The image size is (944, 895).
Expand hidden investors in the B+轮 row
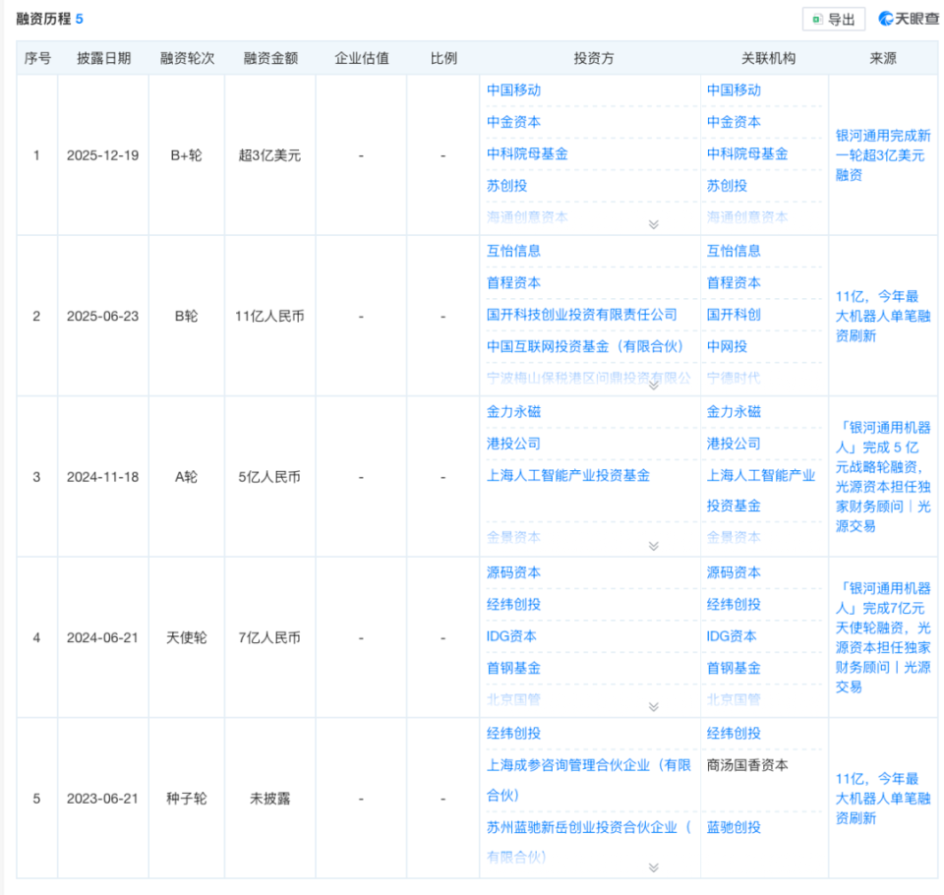tap(652, 224)
